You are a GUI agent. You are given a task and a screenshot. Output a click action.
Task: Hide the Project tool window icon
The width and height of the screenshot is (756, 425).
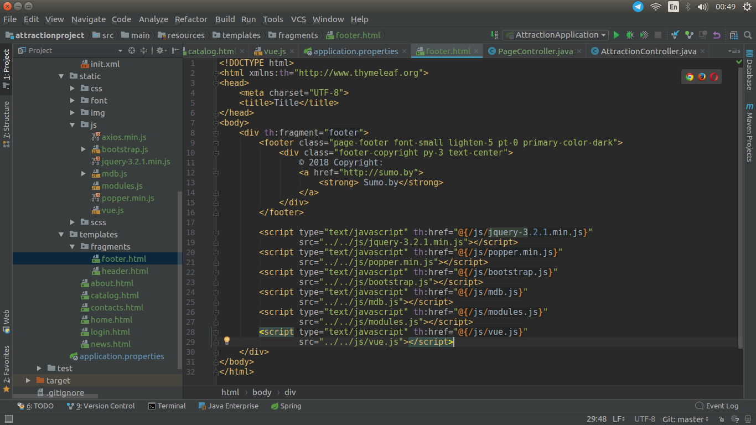click(x=175, y=50)
